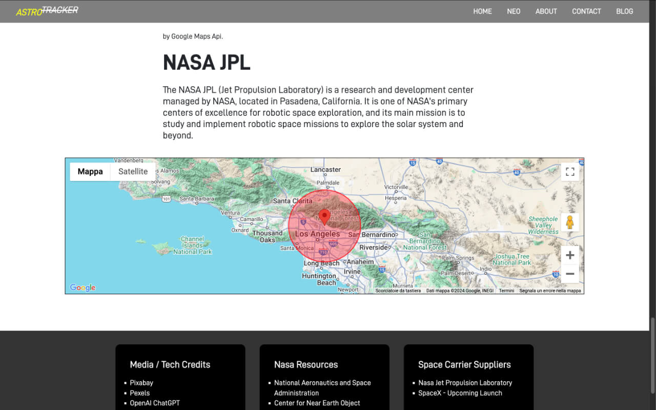Switch the map to Satellite view
Screen dimensions: 656x410
132,171
